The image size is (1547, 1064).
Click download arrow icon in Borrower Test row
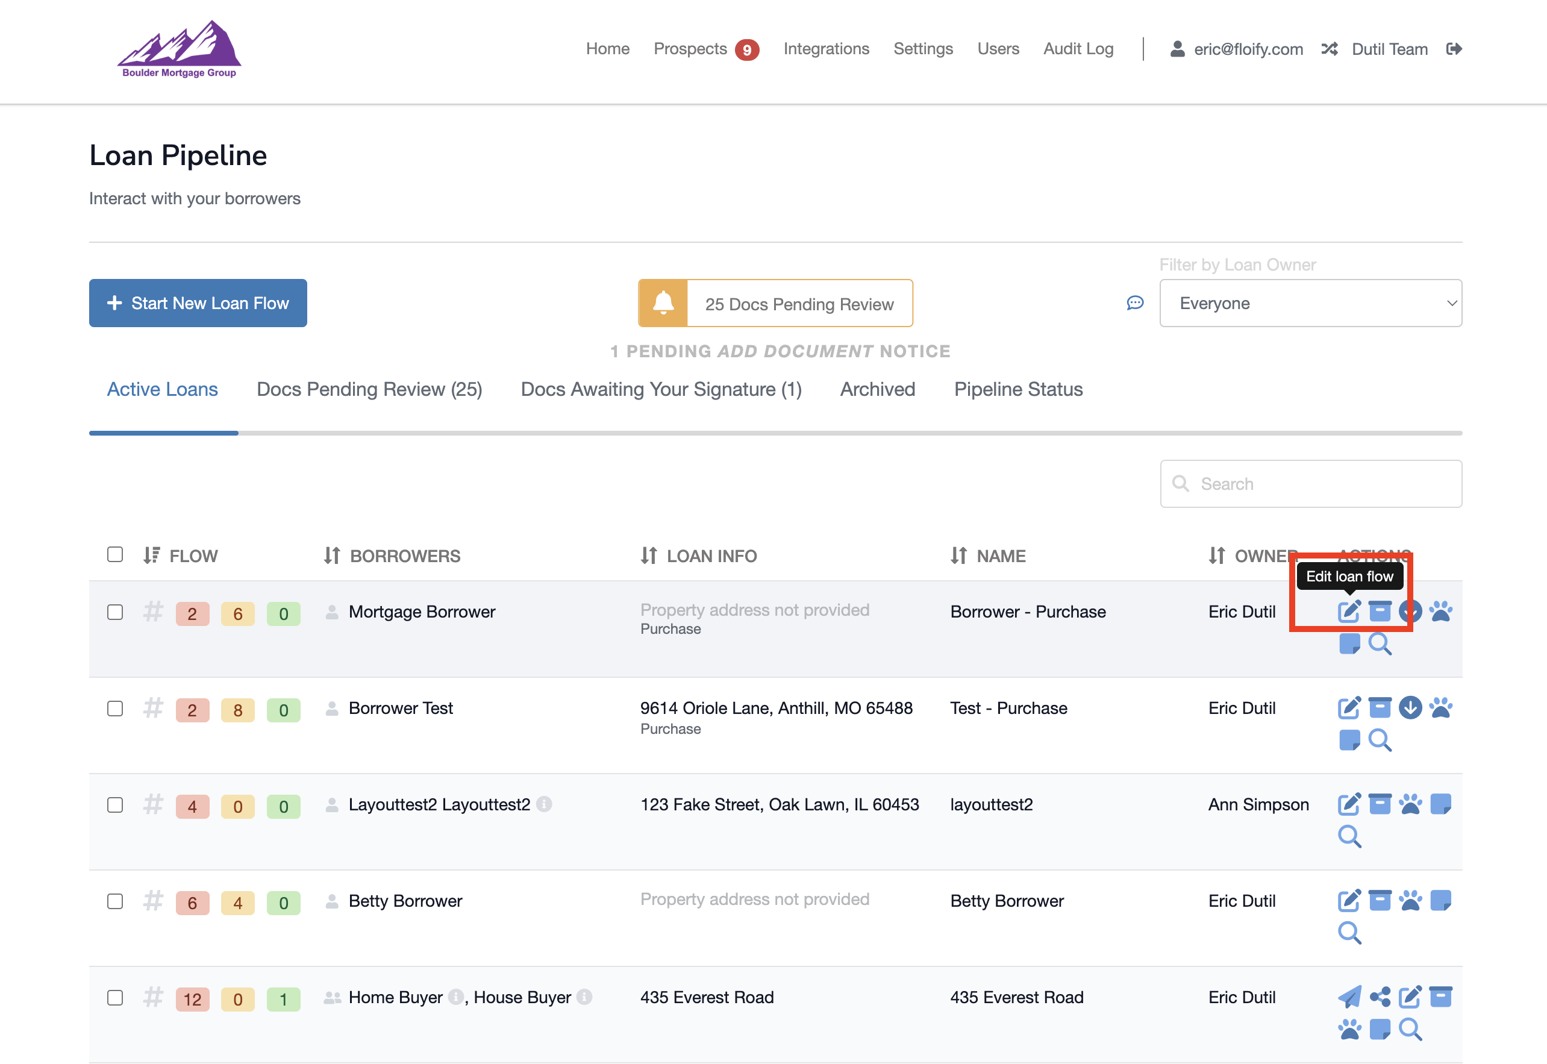[x=1410, y=707]
